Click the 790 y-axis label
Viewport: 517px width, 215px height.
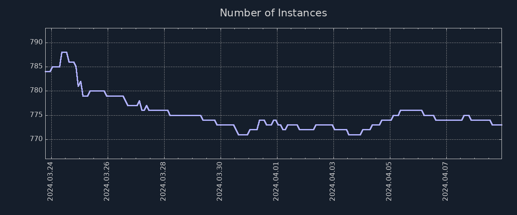click(36, 43)
